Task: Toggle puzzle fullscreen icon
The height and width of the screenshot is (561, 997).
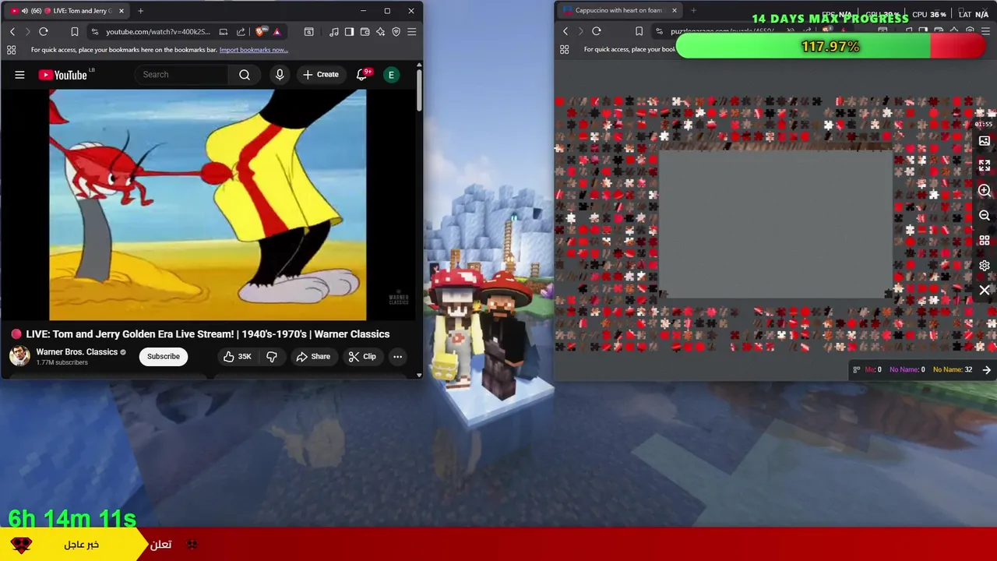Action: click(x=985, y=166)
